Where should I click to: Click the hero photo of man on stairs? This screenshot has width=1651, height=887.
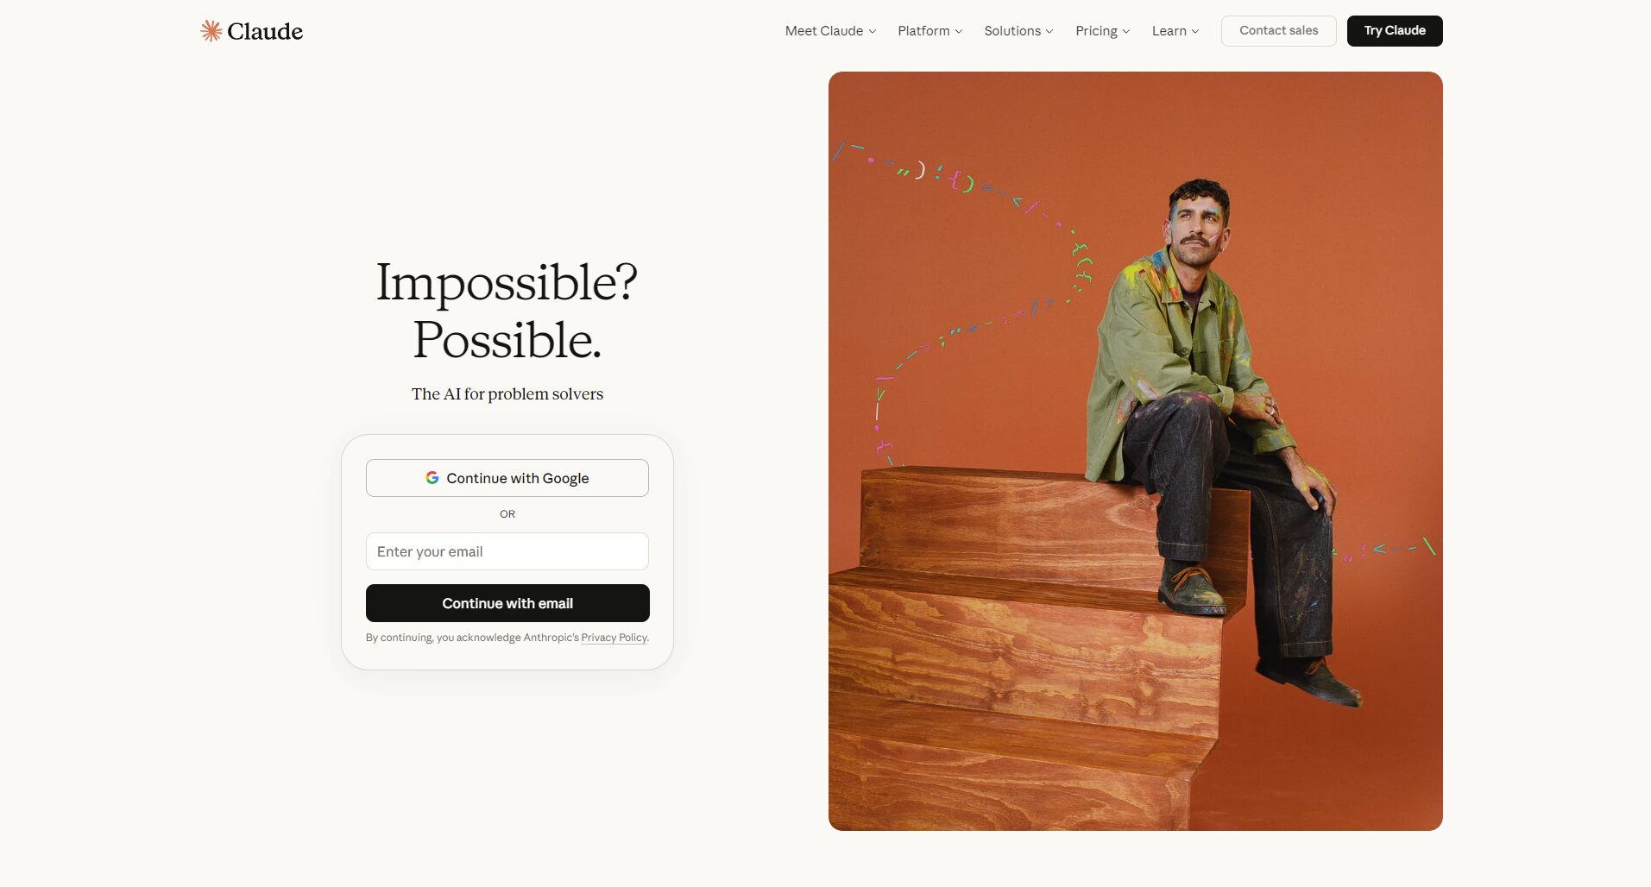1136,451
